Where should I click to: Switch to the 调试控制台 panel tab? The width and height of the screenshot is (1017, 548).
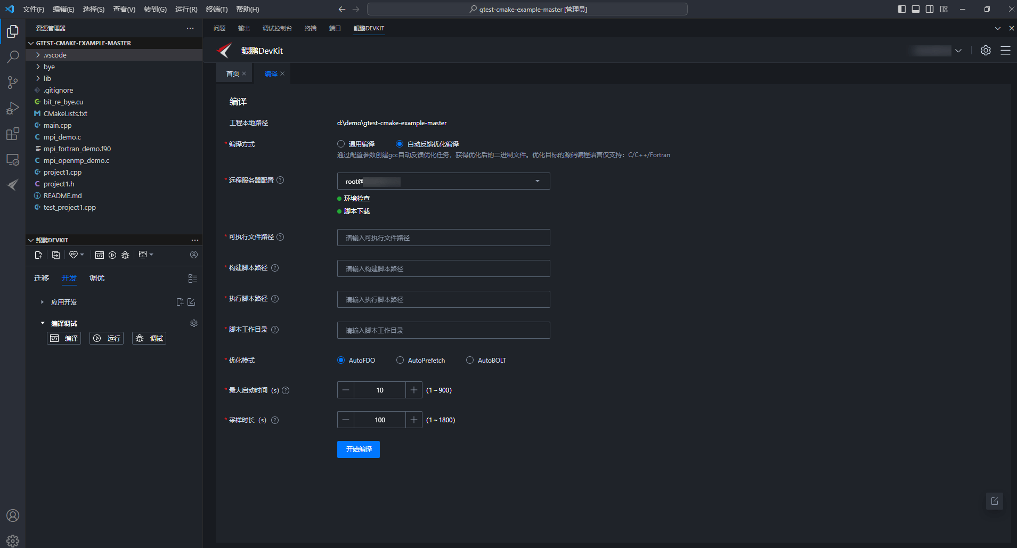point(277,28)
